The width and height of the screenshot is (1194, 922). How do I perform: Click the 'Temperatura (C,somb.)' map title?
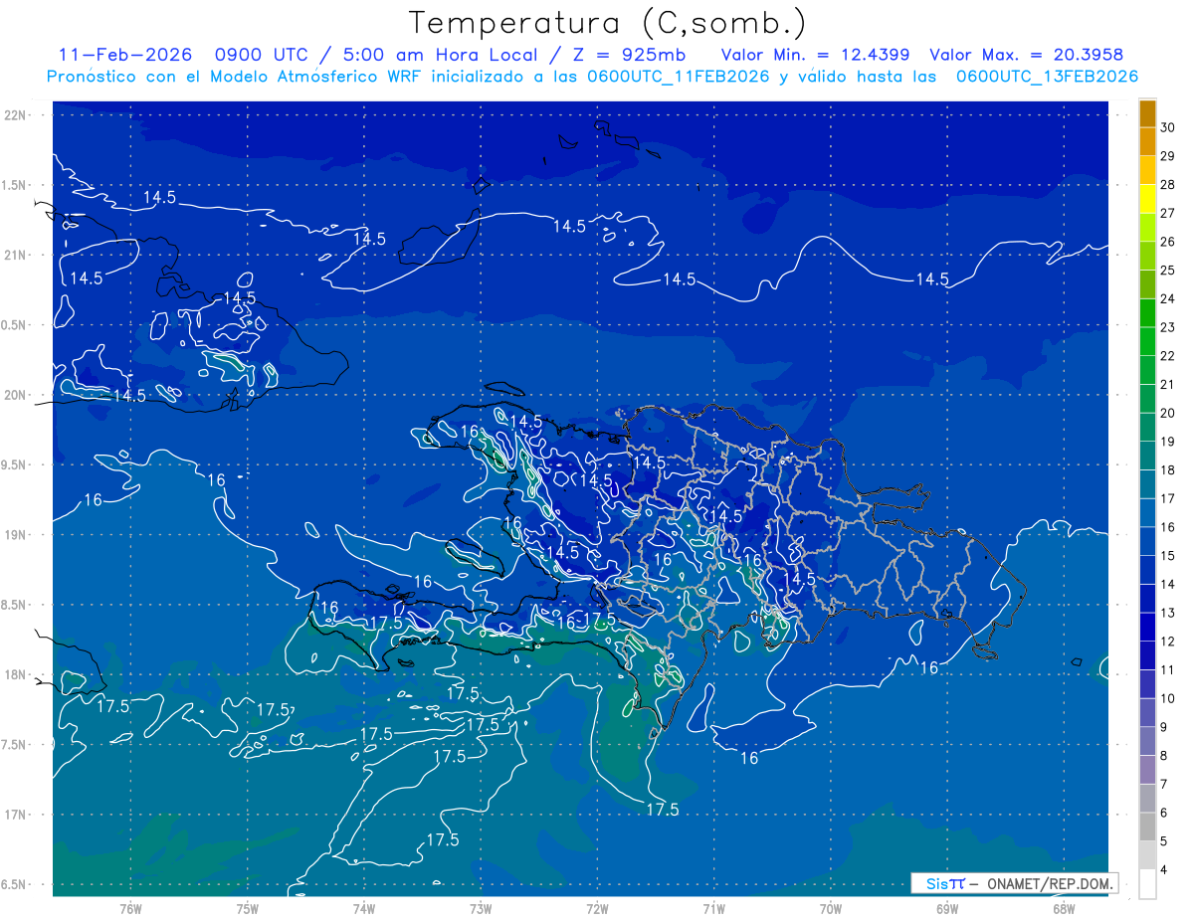point(608,23)
